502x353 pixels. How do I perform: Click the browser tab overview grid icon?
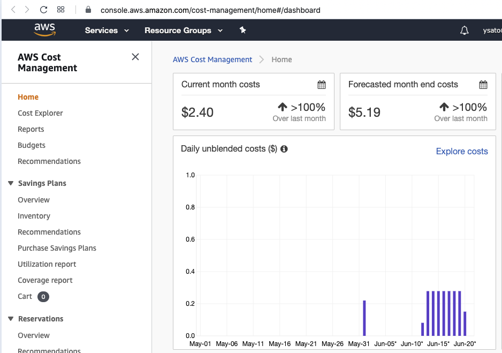pyautogui.click(x=60, y=10)
